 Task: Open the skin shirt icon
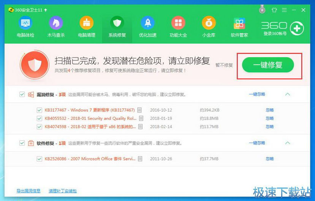click(x=274, y=10)
